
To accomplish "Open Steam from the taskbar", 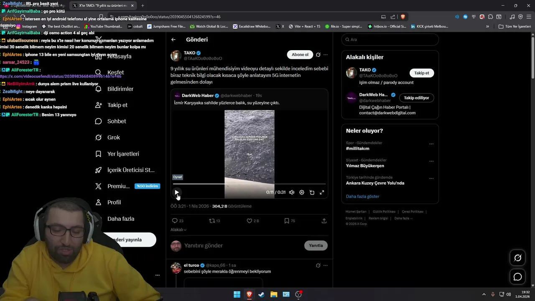I will (x=261, y=294).
